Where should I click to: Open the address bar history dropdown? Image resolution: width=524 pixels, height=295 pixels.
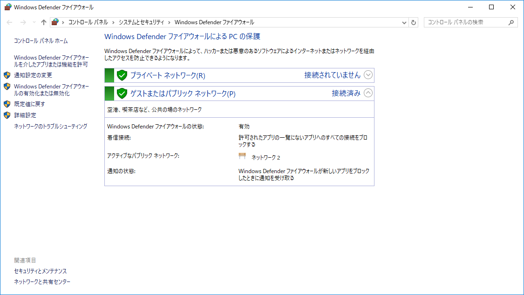click(x=404, y=23)
